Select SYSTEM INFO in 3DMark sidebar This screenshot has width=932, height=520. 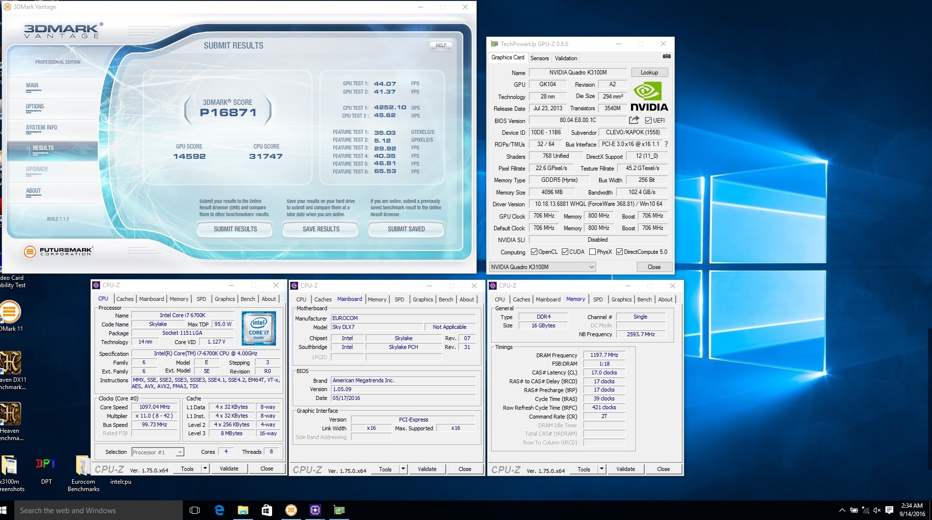click(x=42, y=127)
